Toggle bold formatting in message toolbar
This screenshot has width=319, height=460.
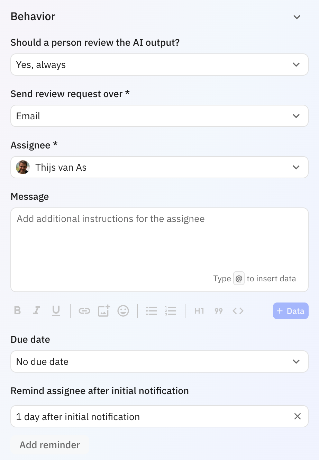[x=18, y=310]
